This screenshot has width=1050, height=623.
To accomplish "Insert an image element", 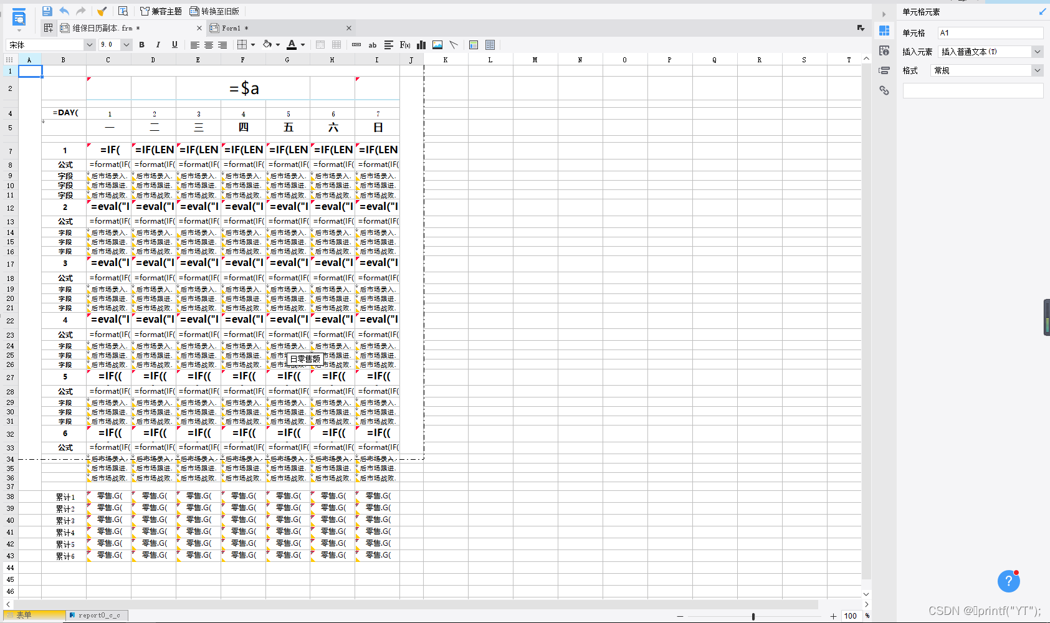I will point(437,45).
